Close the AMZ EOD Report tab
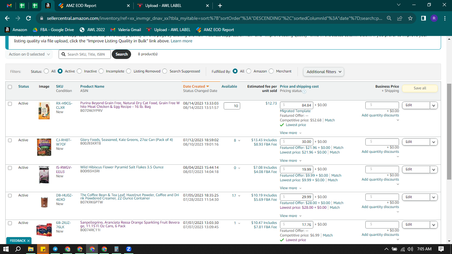452x254 pixels. pos(128,6)
